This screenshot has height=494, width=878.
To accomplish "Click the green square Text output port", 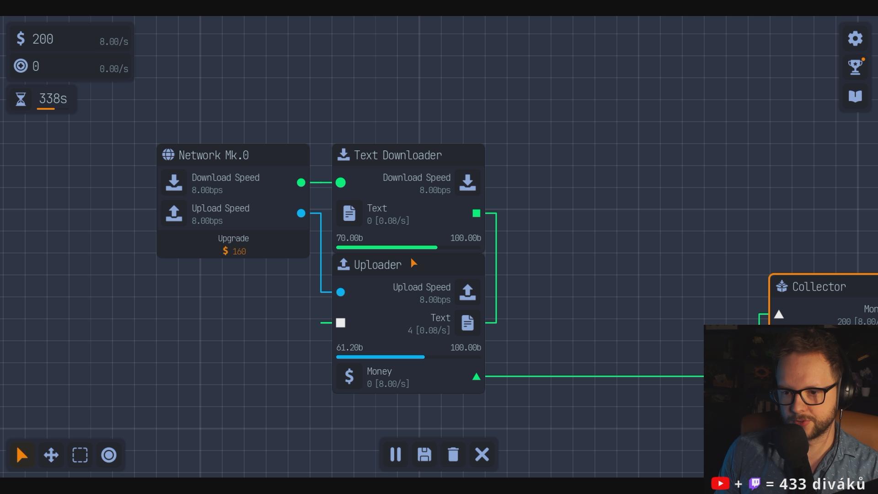I will click(x=476, y=213).
